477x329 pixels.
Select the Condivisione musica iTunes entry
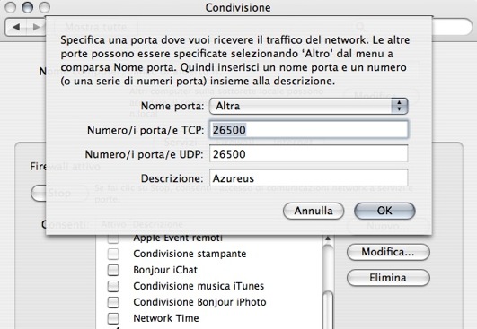tap(199, 286)
